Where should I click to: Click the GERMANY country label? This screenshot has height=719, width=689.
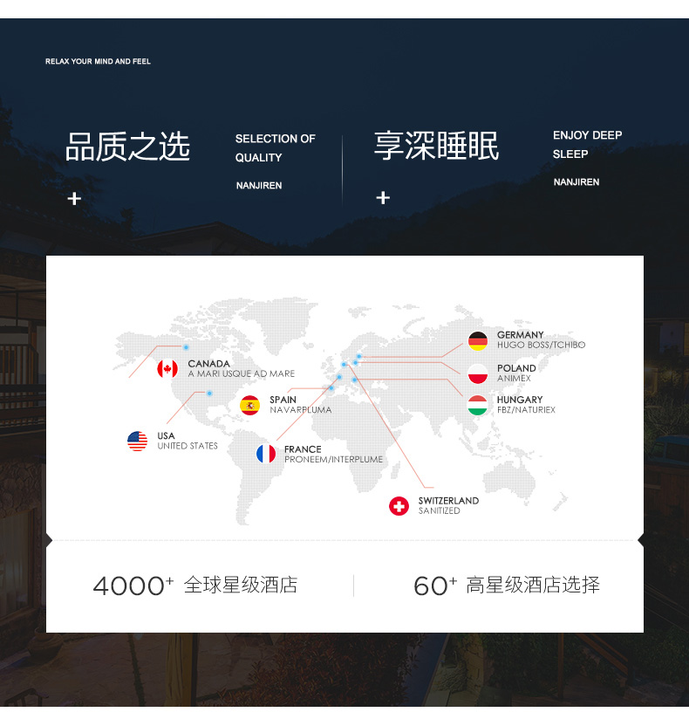click(521, 335)
